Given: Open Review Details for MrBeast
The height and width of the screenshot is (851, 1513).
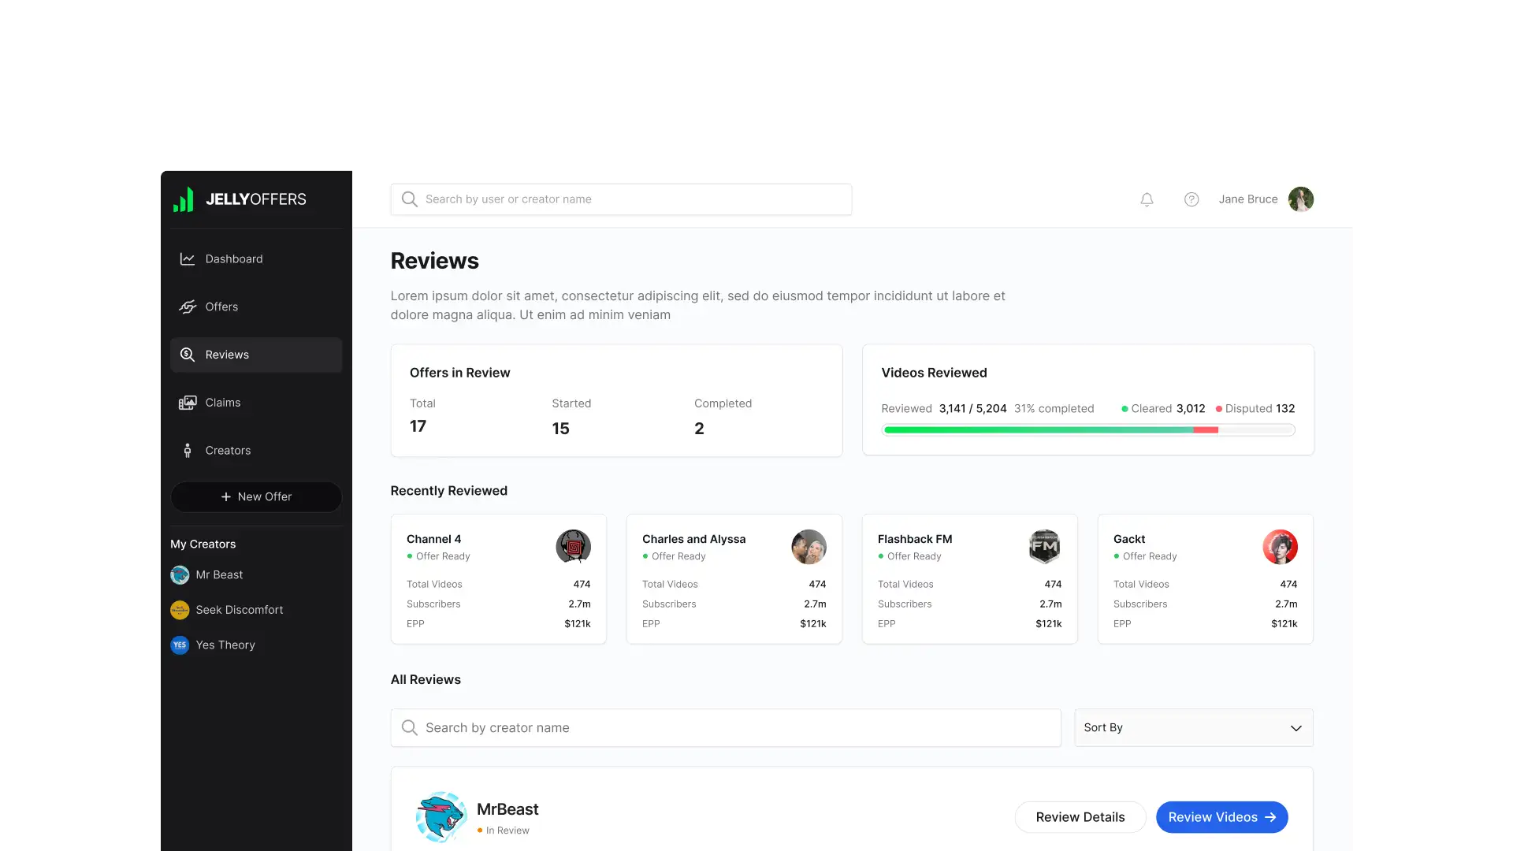Looking at the screenshot, I should coord(1080,817).
